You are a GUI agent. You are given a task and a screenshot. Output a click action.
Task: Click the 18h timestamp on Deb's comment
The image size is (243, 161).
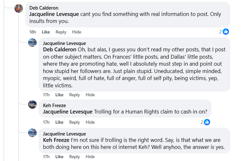pyautogui.click(x=33, y=32)
